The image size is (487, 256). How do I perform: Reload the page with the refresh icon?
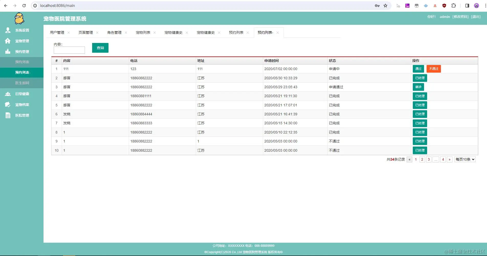(x=24, y=6)
